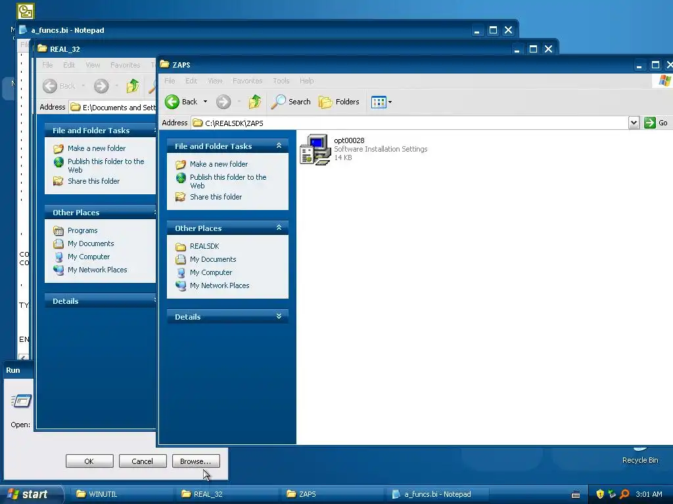Screen dimensions: 673x504
Task: Click the orange magnifier tray icon
Action: tap(624, 494)
